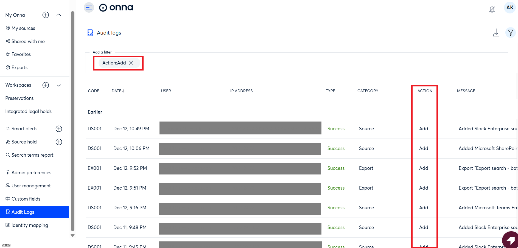Go to User management
The image size is (518, 248).
coord(31,186)
